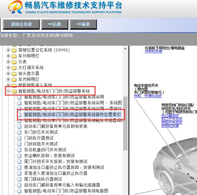
Task: Open 车门锁芯开关测试 document
Action: point(41,132)
